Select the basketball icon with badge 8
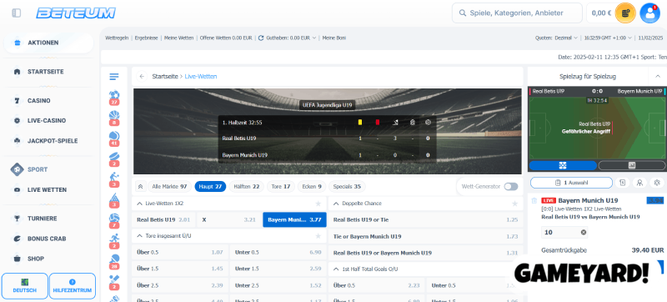667x302 pixels. pos(114,118)
